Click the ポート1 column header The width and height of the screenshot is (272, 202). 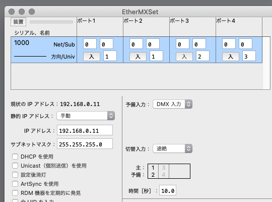[100, 27]
